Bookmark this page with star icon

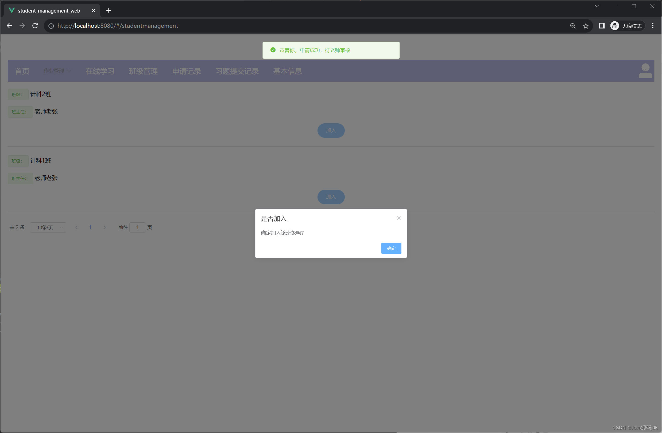[x=586, y=26]
